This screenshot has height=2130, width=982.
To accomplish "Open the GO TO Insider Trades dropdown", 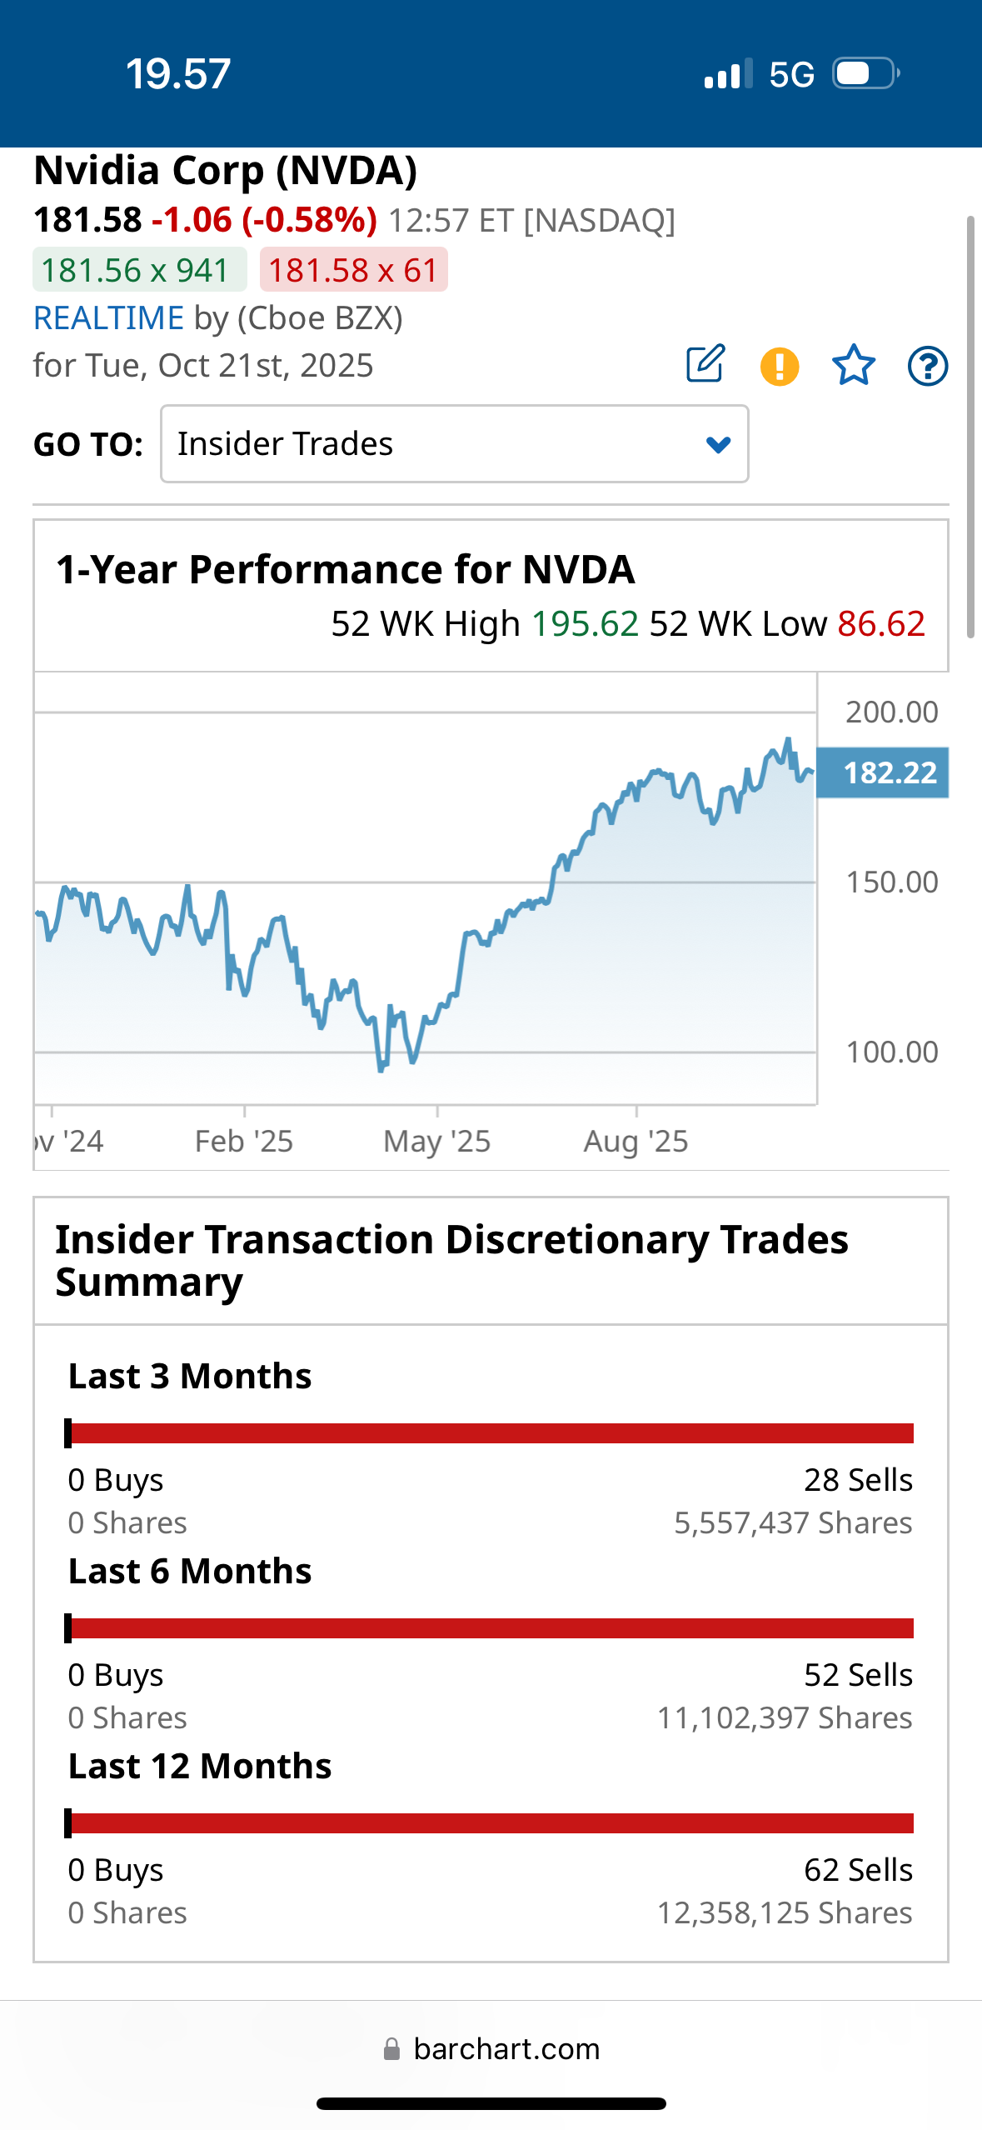I will click(454, 444).
